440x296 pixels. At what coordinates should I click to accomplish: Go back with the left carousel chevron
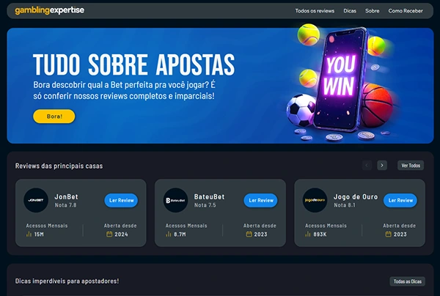[367, 166]
